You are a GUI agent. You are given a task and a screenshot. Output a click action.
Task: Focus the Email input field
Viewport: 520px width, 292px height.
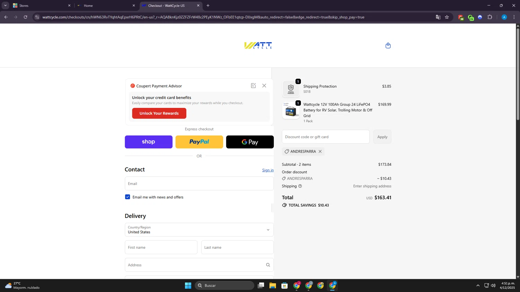click(199, 183)
